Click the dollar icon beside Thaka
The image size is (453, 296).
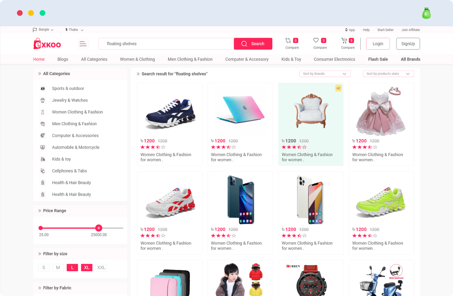[67, 30]
